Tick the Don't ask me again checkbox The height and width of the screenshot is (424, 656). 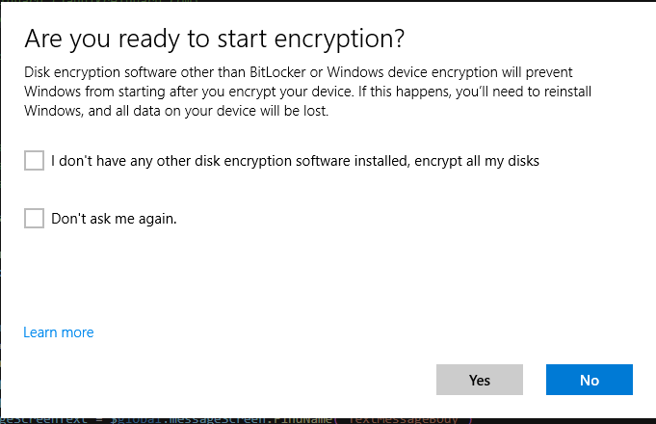[x=35, y=218]
